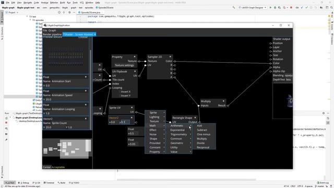Choose Reciprocal menu entry
334x188 pixels.
[204, 147]
